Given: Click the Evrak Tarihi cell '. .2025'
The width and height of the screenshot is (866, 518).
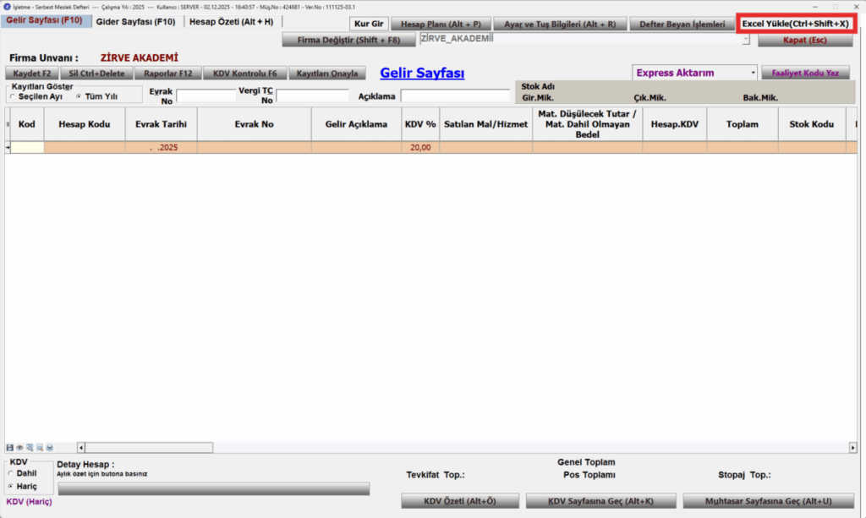Looking at the screenshot, I should point(162,147).
